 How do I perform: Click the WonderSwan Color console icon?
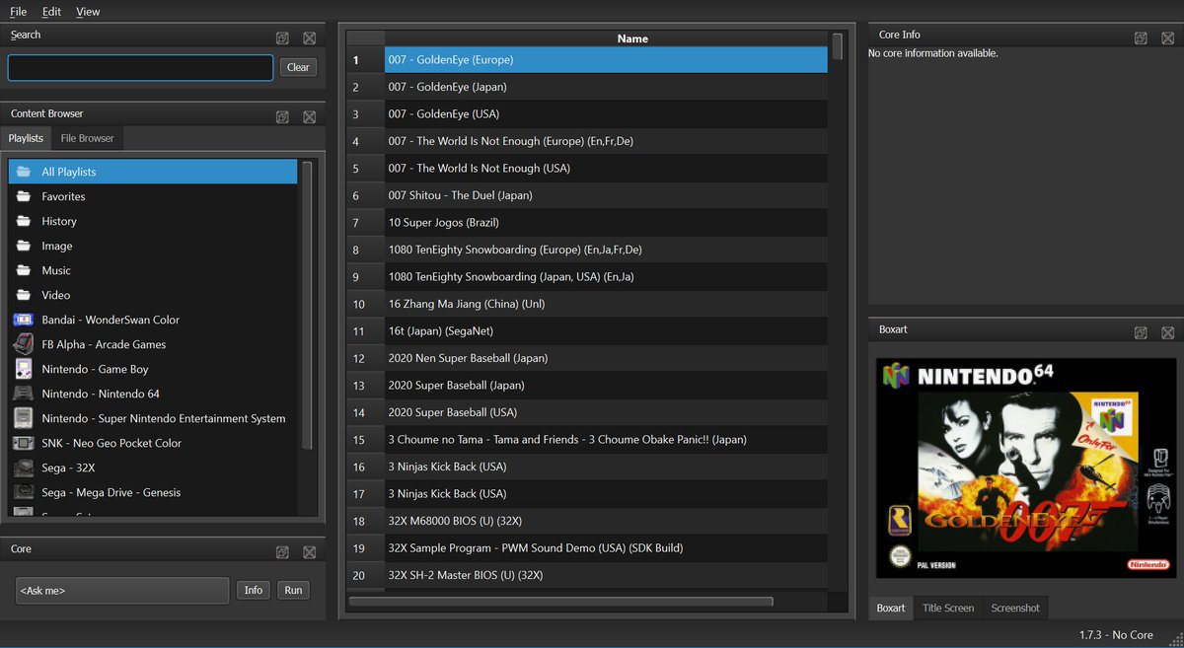click(x=24, y=320)
